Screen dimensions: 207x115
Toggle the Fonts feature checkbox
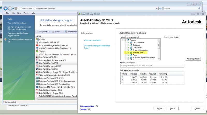(x=128, y=55)
